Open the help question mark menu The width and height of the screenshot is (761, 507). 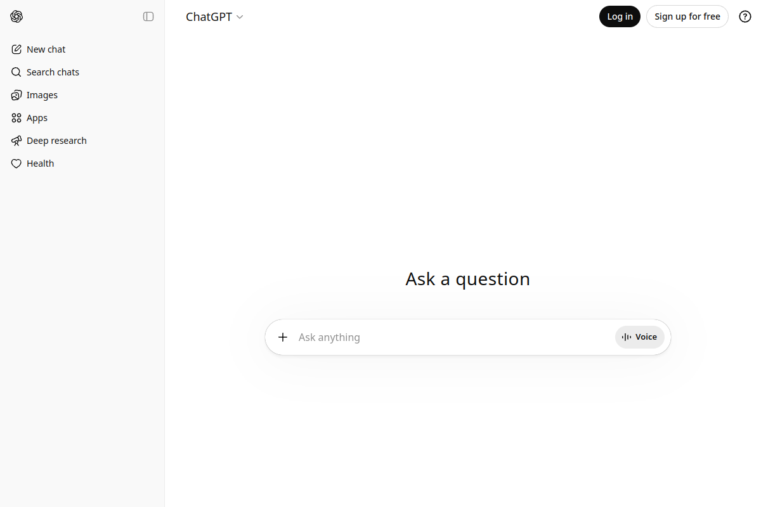click(x=745, y=16)
